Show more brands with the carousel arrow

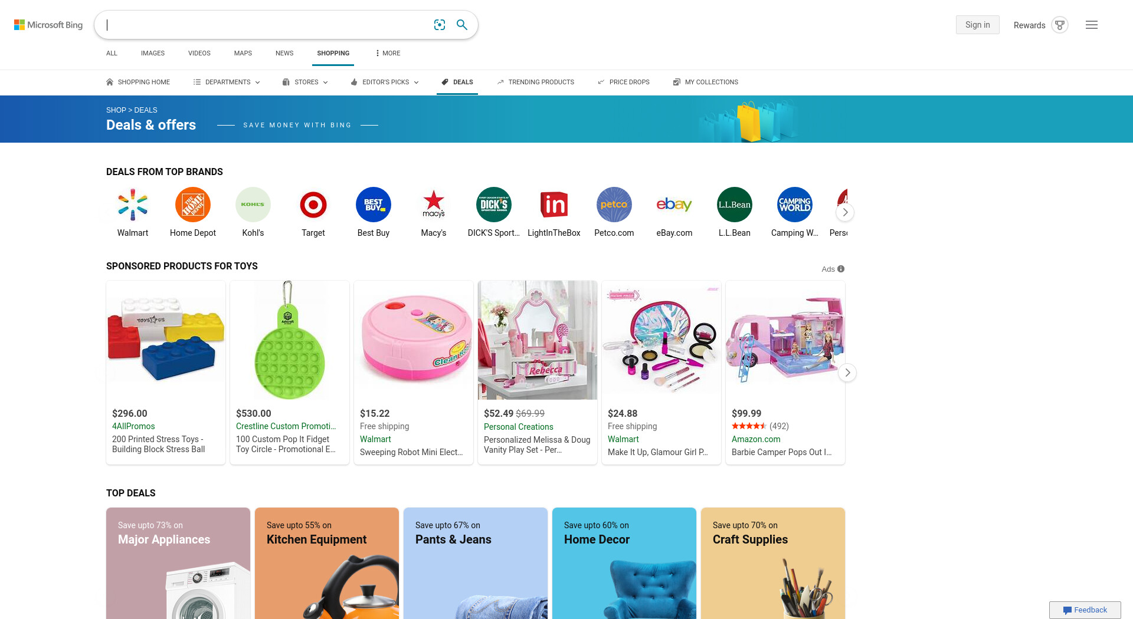click(845, 212)
